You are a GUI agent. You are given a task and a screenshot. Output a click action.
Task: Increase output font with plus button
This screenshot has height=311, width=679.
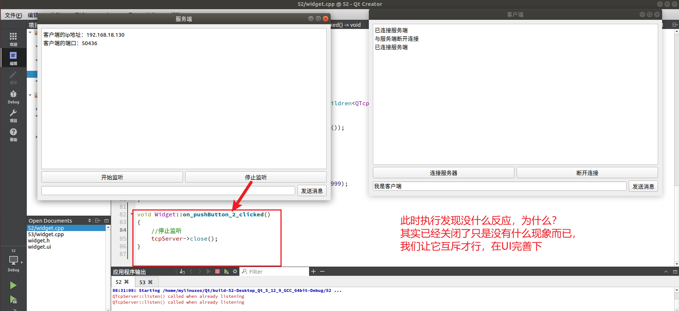(313, 271)
